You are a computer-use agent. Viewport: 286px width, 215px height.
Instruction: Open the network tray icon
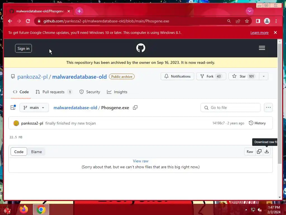pos(253,210)
